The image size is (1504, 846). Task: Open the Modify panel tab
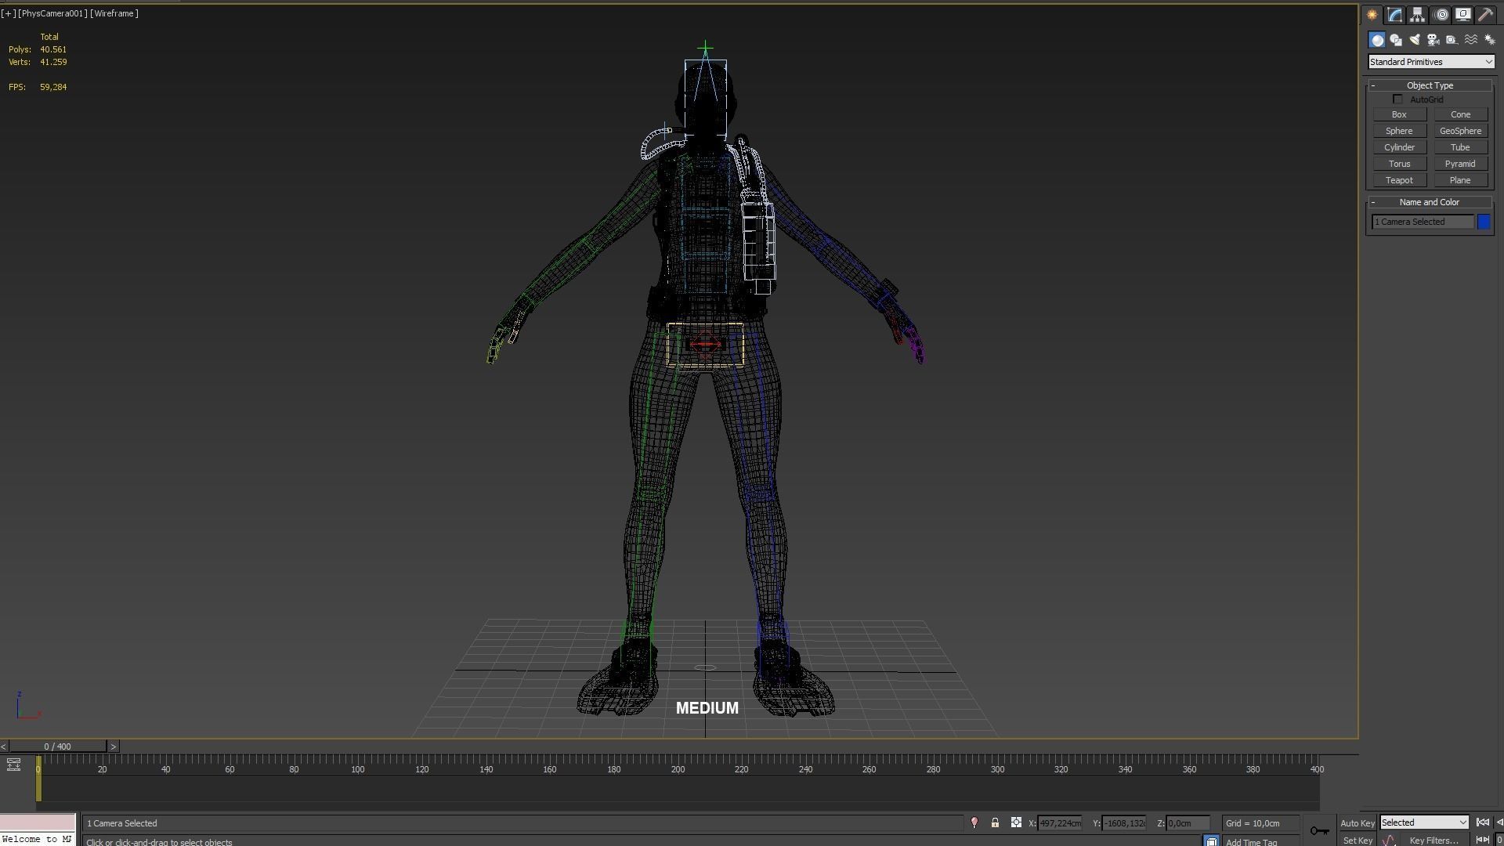pos(1395,15)
